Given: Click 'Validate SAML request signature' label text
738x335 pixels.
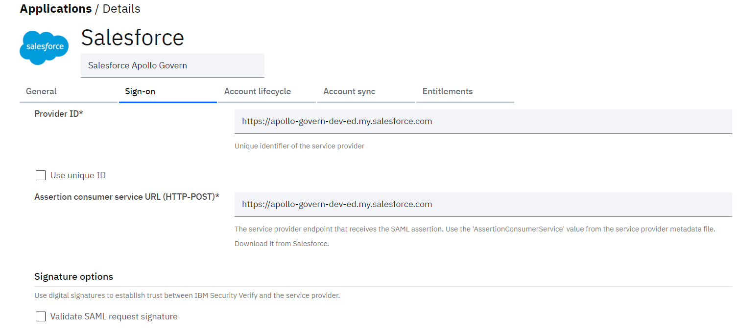Looking at the screenshot, I should pyautogui.click(x=114, y=316).
